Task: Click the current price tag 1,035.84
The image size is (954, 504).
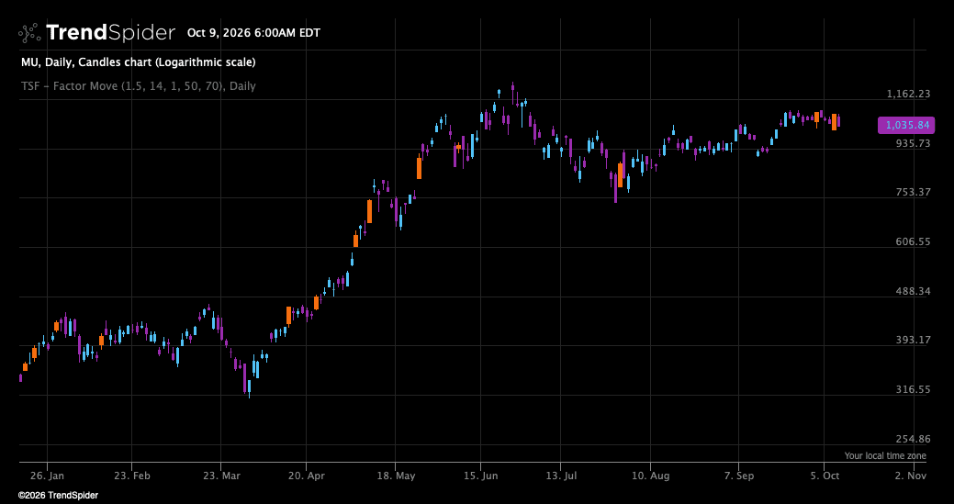Action: click(x=906, y=125)
